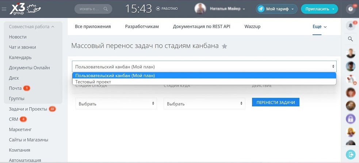Click the teal device icon at bottom right
Image resolution: width=359 pixels, height=163 pixels.
click(351, 155)
